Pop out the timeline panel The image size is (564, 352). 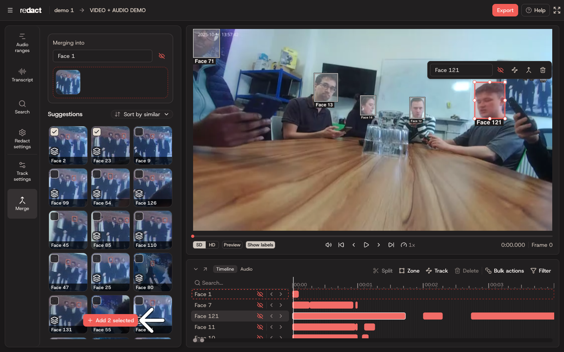coord(205,269)
